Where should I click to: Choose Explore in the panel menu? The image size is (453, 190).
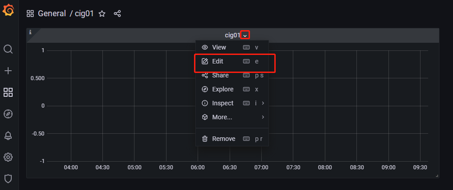[222, 89]
